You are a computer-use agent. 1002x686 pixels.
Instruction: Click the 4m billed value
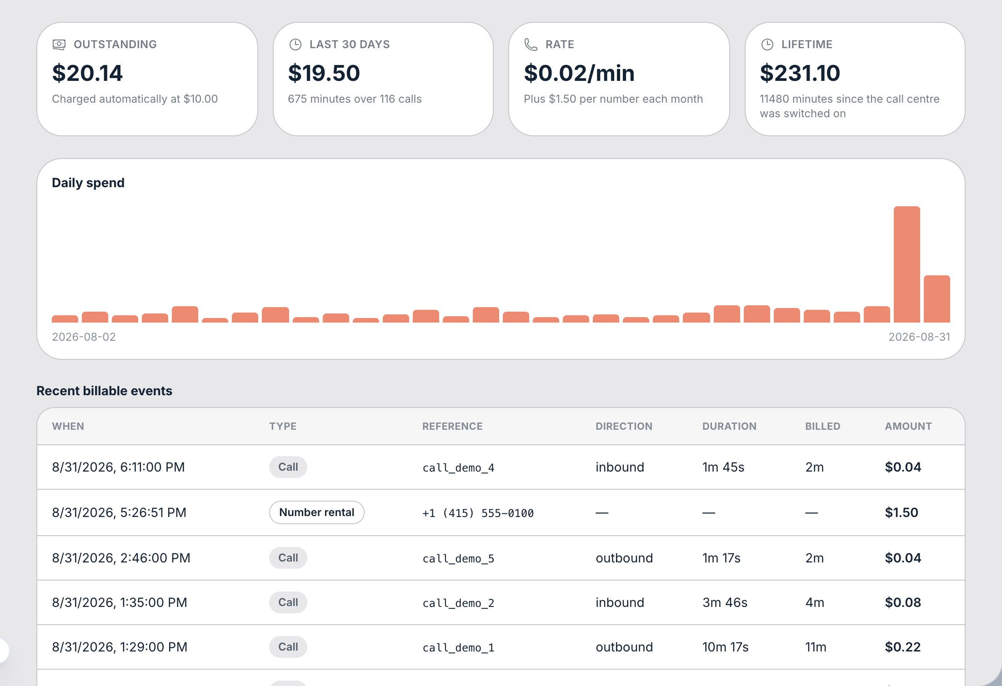coord(815,602)
